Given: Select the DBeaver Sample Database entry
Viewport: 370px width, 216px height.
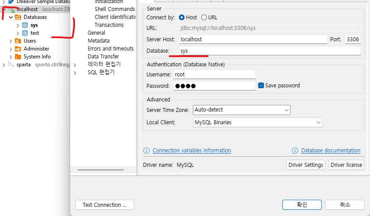Looking at the screenshot, I should click(43, 2).
